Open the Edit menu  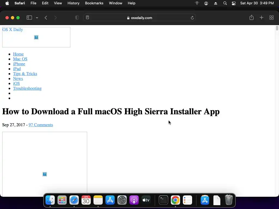[x=45, y=3]
